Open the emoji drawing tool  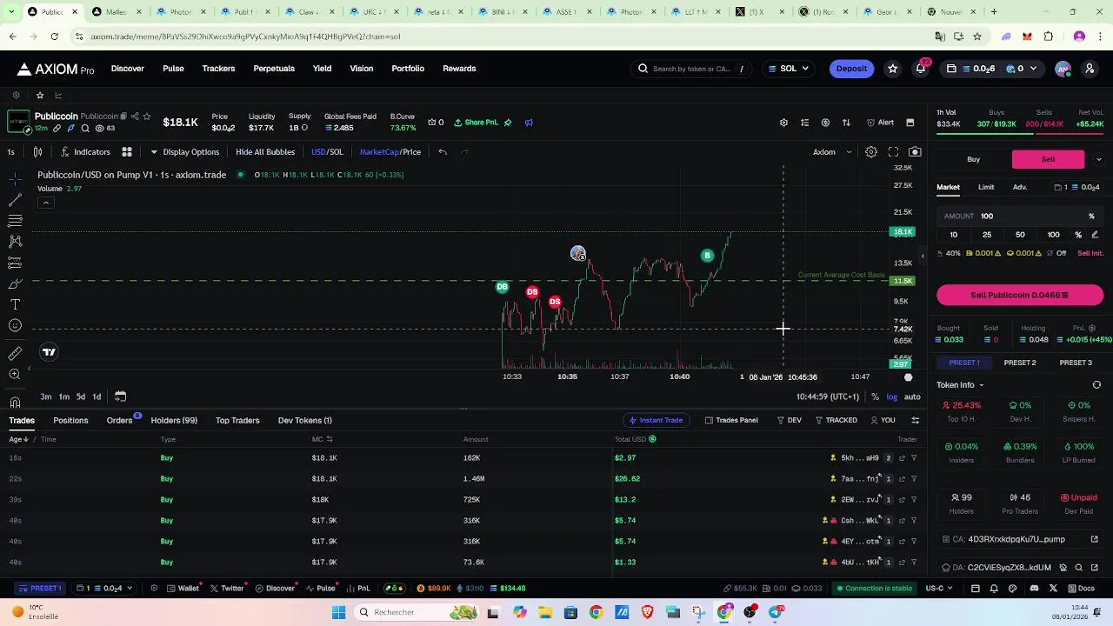point(15,325)
